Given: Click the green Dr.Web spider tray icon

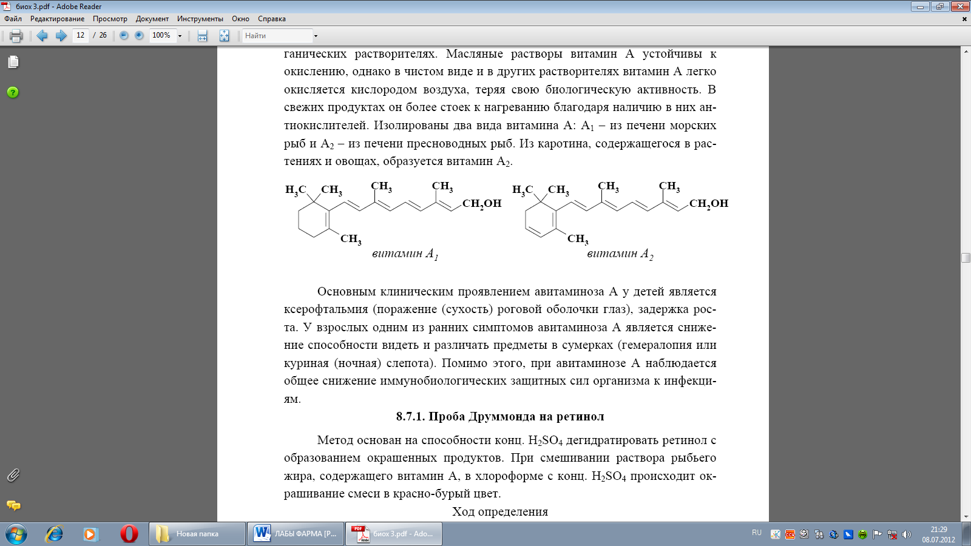Looking at the screenshot, I should click(863, 534).
